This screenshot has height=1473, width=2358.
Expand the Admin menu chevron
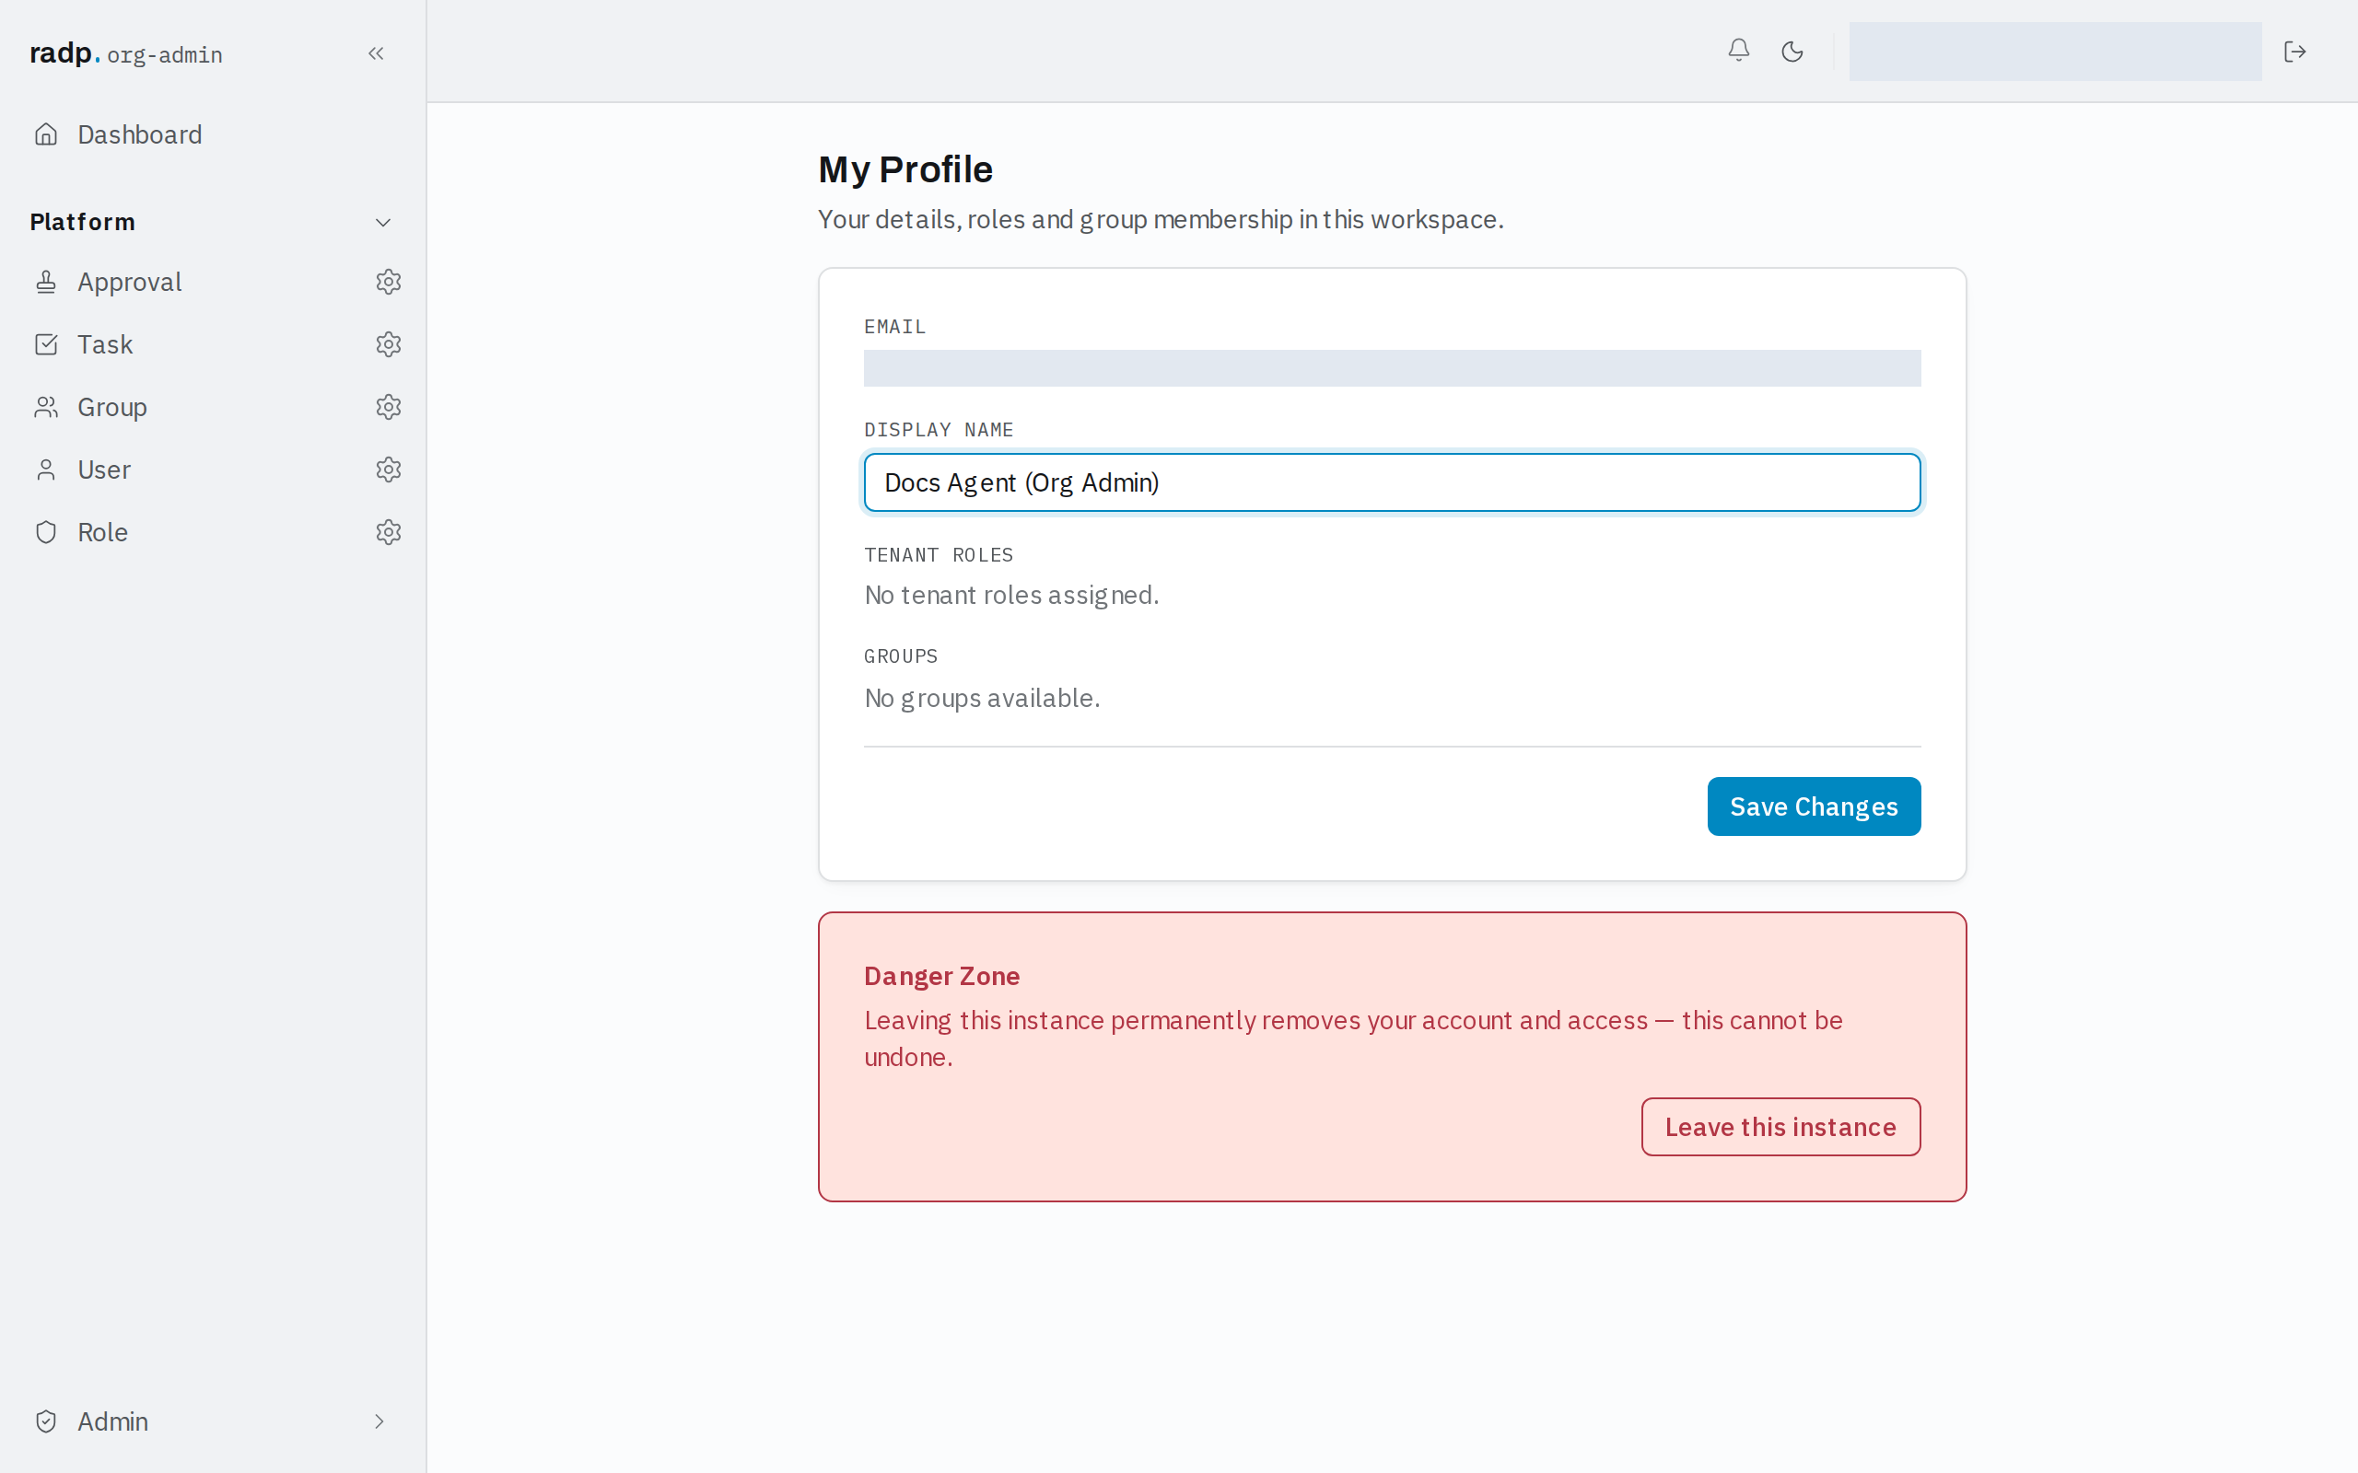coord(379,1421)
